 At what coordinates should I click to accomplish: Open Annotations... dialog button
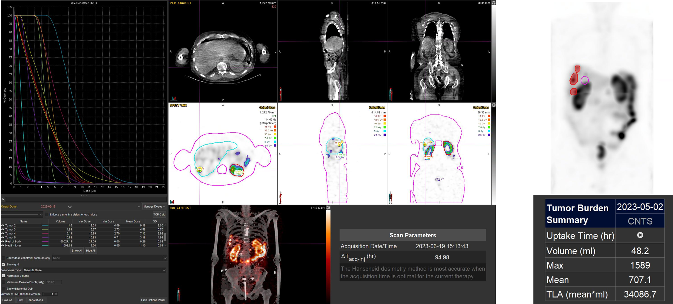pos(36,300)
